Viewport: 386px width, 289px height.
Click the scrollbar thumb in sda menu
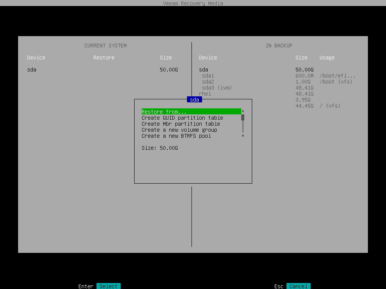(243, 117)
